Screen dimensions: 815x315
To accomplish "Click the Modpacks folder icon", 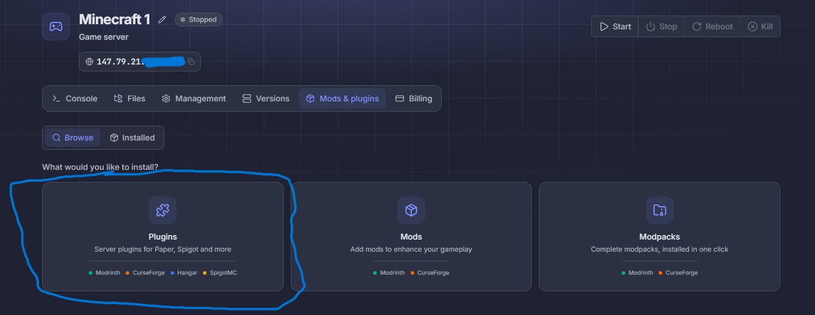I will pos(660,210).
